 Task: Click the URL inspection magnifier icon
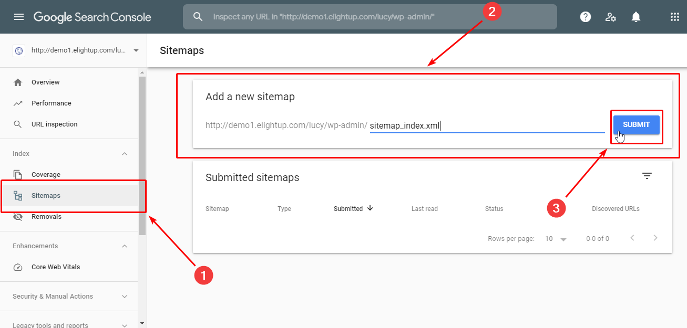click(x=18, y=124)
